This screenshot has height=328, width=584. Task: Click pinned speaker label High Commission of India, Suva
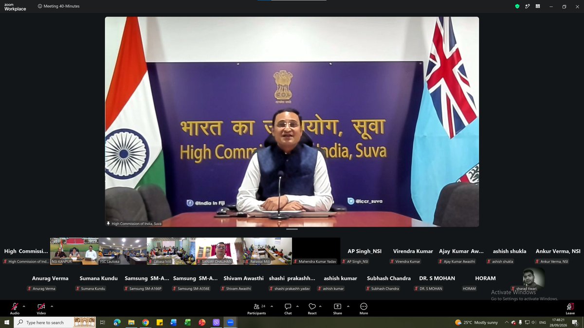(134, 224)
